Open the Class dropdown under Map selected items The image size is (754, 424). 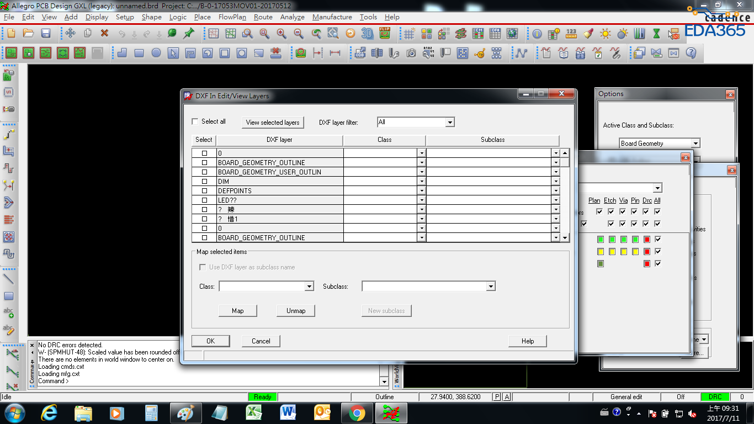point(309,287)
